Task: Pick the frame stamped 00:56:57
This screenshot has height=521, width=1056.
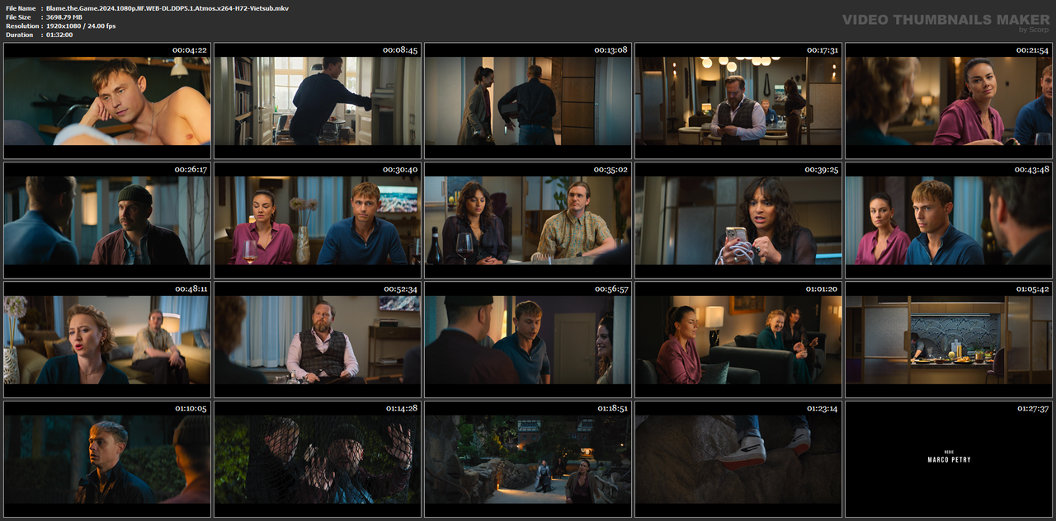Action: click(528, 340)
